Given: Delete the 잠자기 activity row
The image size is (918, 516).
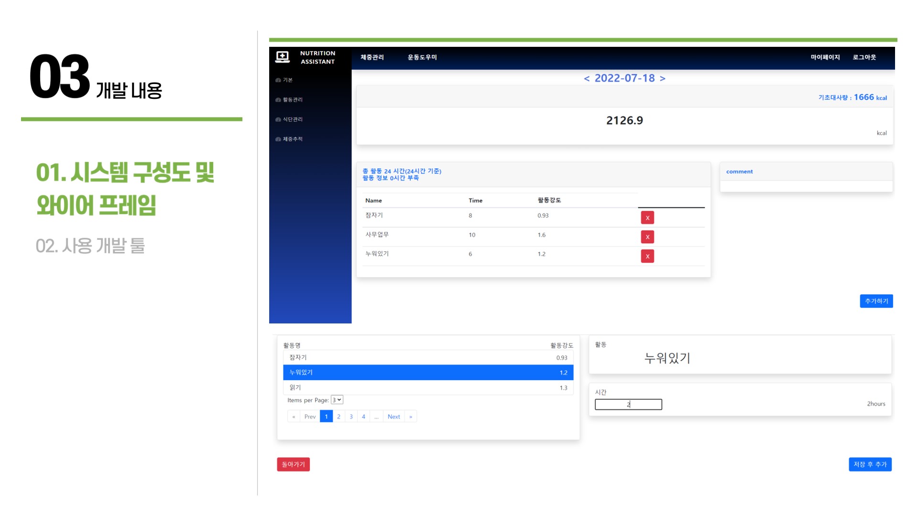Looking at the screenshot, I should pyautogui.click(x=647, y=218).
